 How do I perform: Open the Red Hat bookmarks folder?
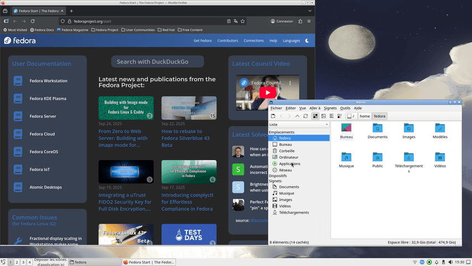(166, 30)
